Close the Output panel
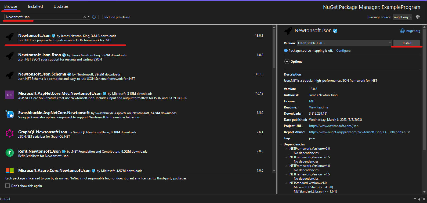427x203 pixels. [x=424, y=199]
